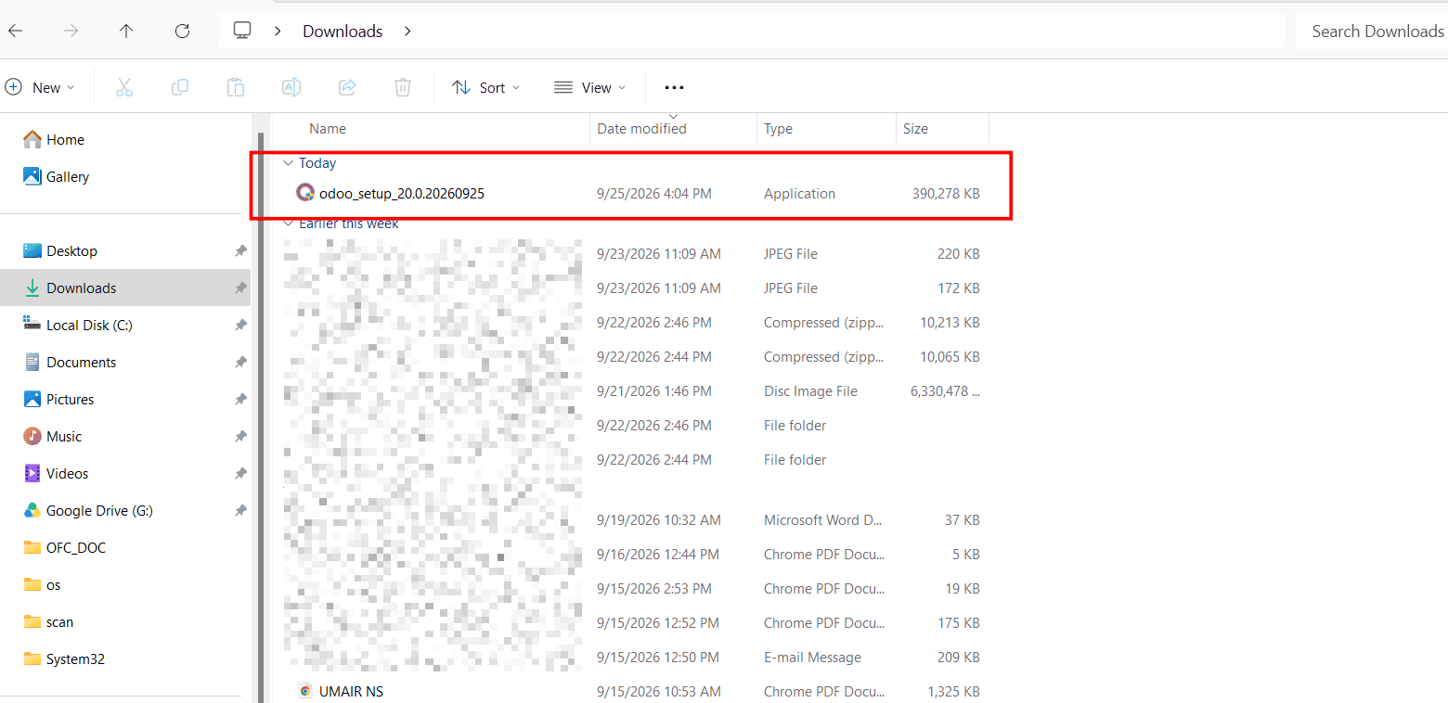This screenshot has width=1448, height=703.
Task: Open Desktop in the sidebar
Action: (60, 250)
